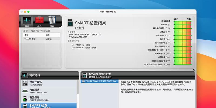Click the 当前挂起扇区计数 (197) label
216x108 pixels.
pyautogui.click(x=161, y=61)
